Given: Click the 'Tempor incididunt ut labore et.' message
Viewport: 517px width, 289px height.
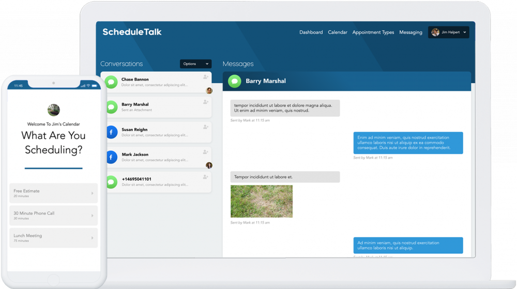Looking at the screenshot, I should coord(285,177).
